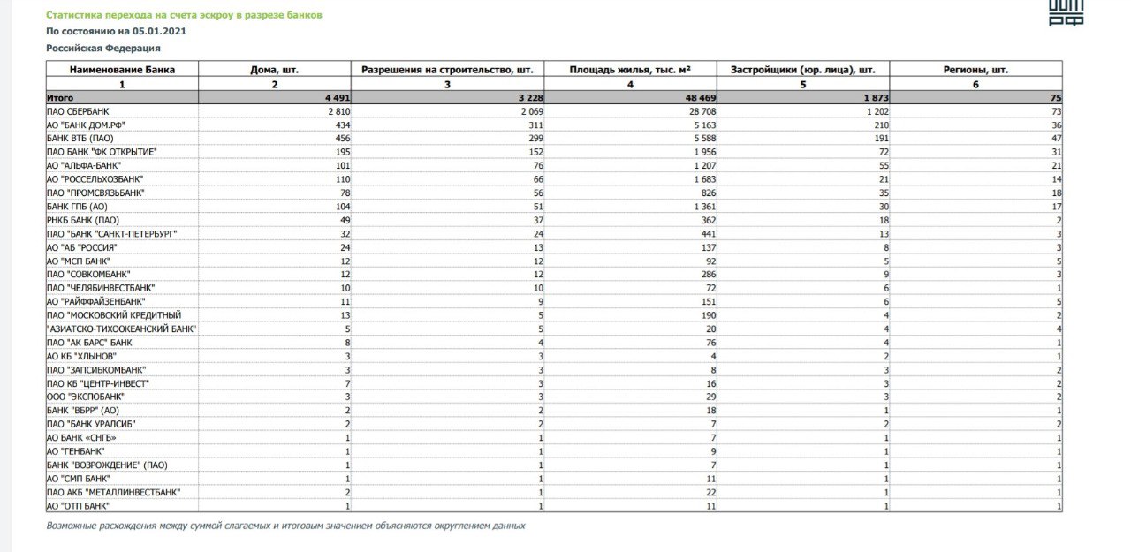This screenshot has width=1131, height=552.
Task: Select the АО "ОТП БАНК" row name
Action: pos(78,505)
